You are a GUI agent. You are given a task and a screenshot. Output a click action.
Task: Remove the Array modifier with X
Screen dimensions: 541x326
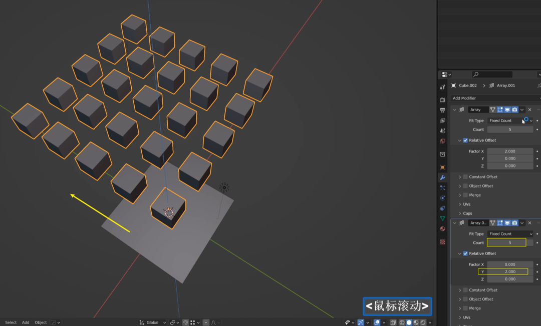[529, 109]
